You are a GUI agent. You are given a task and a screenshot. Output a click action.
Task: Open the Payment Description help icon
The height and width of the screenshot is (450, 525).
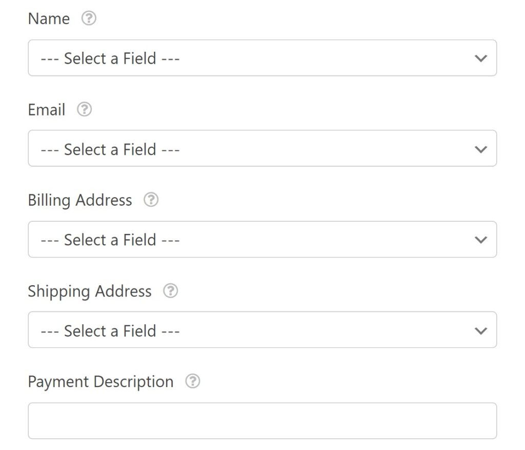pos(192,382)
